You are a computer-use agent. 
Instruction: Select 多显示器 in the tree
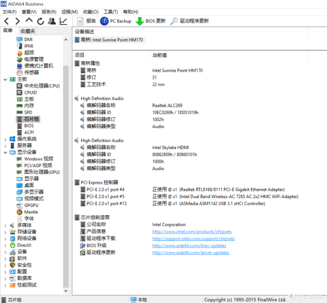coord(30,192)
